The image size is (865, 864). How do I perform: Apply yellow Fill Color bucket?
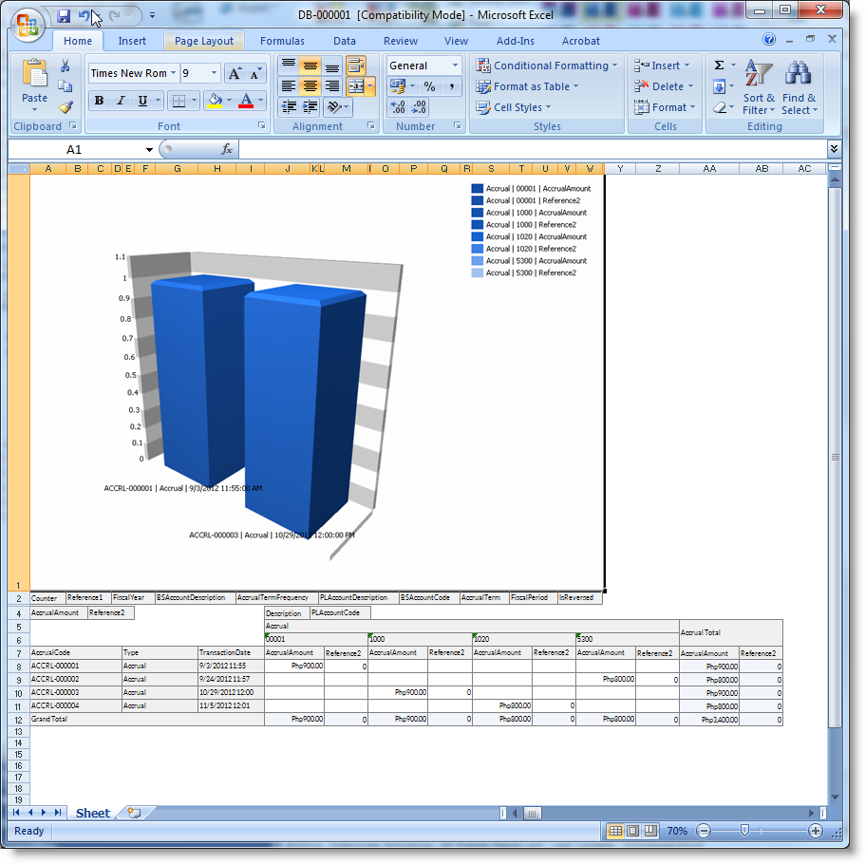tap(215, 101)
